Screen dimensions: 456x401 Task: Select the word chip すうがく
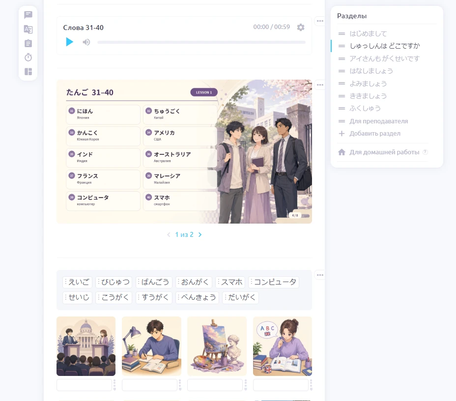click(x=154, y=297)
